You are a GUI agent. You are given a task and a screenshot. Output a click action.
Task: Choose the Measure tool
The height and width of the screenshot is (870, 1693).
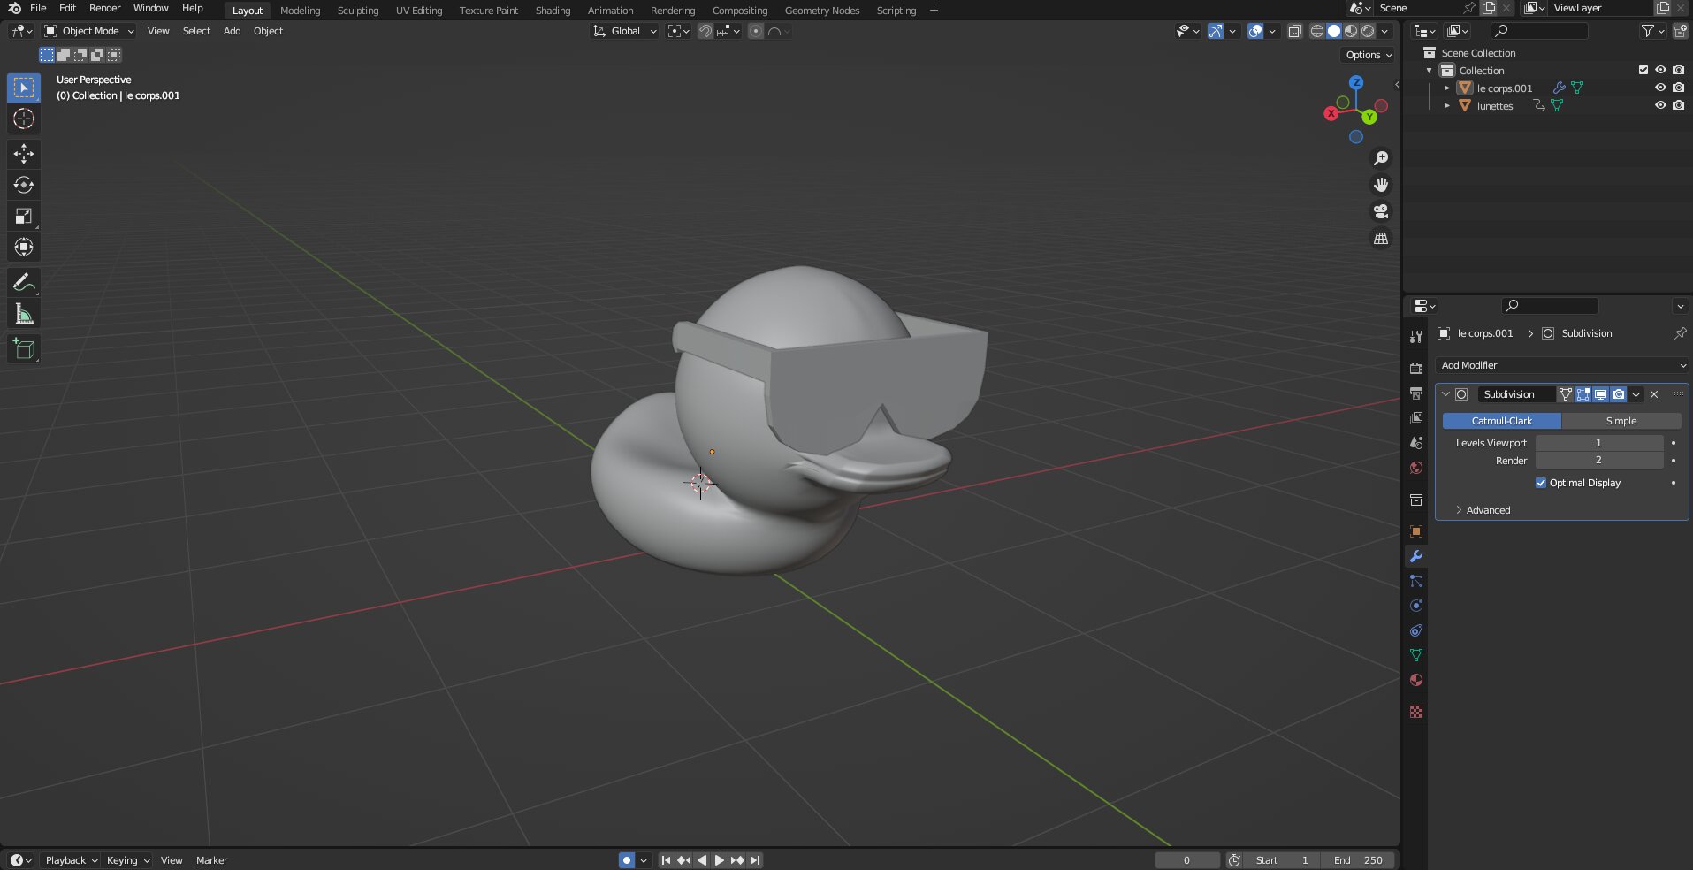click(x=24, y=314)
